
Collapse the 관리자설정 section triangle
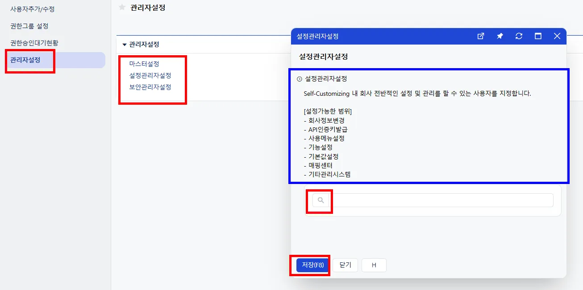point(125,45)
